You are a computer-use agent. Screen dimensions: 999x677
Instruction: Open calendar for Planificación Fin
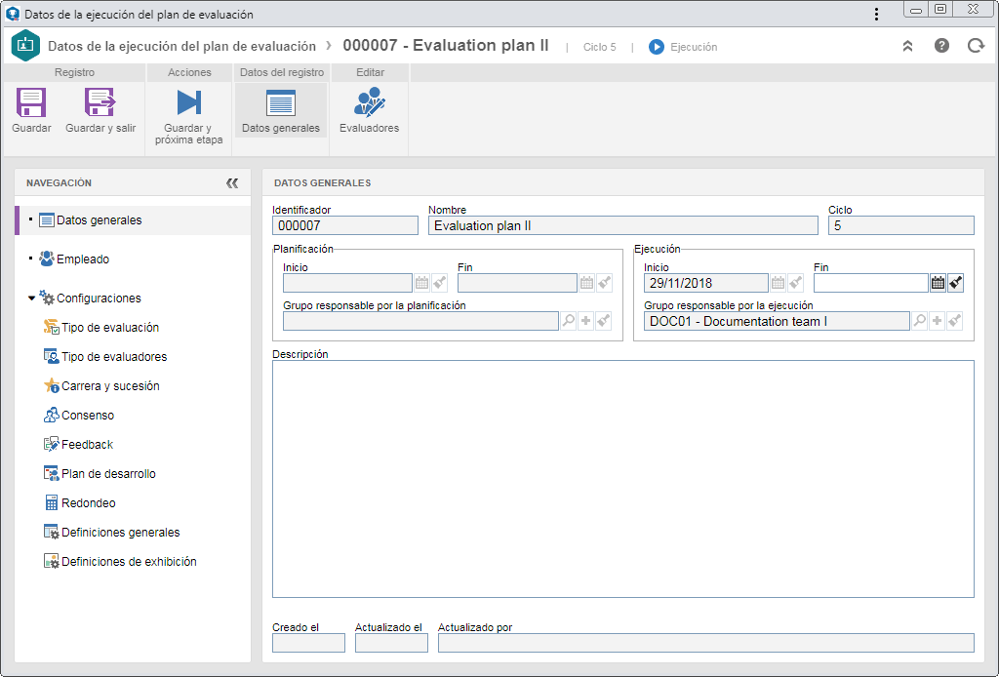[x=586, y=283]
